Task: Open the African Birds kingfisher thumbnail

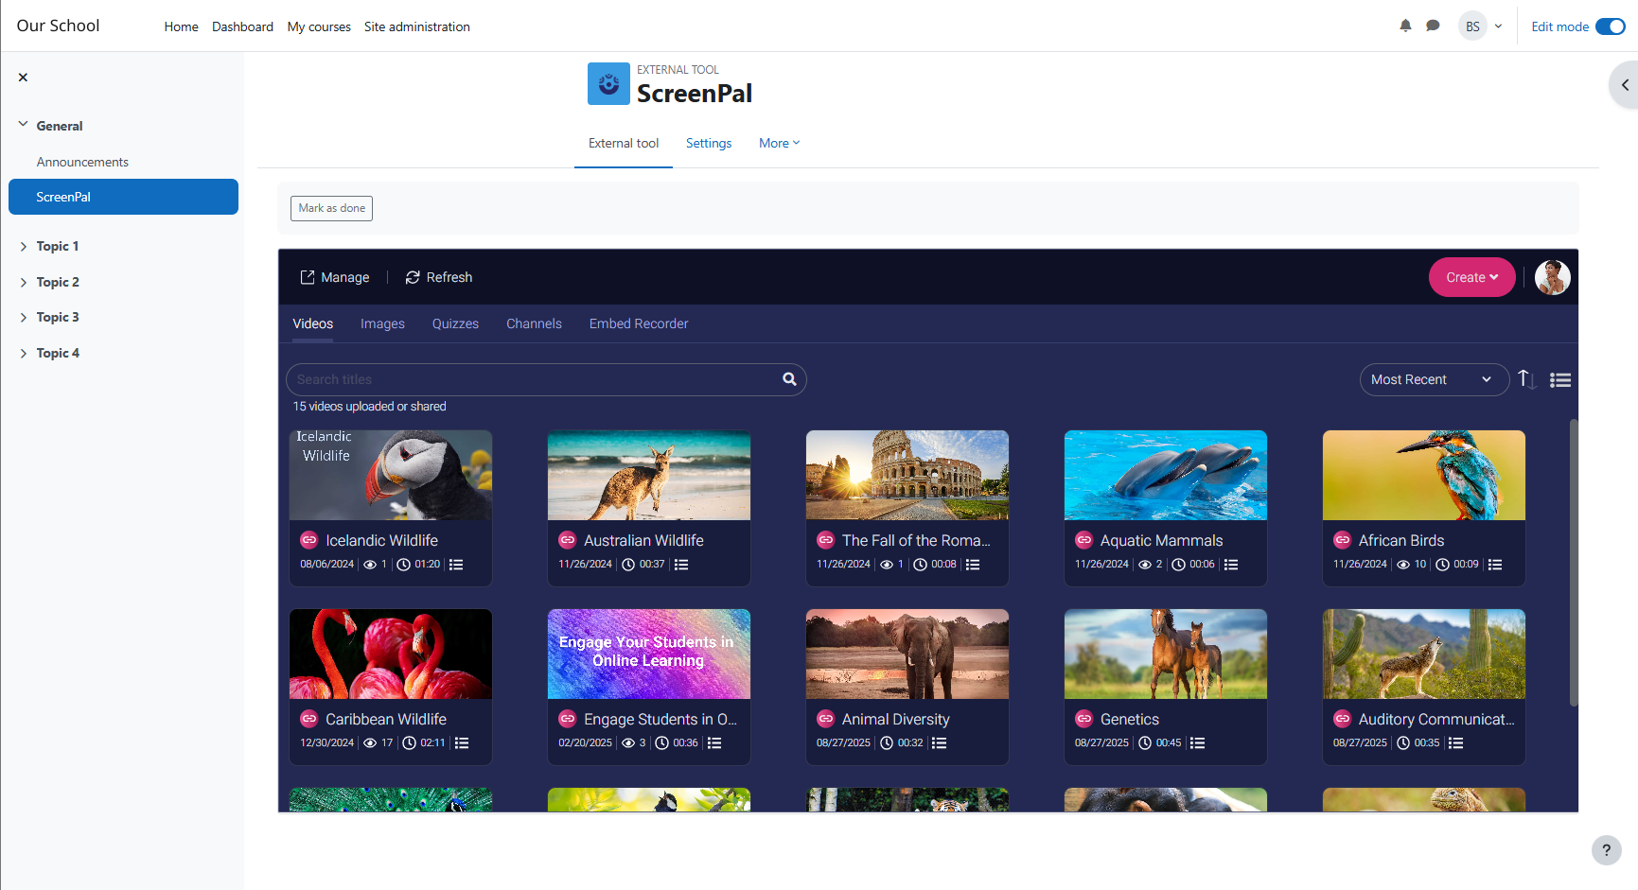Action: (x=1424, y=475)
